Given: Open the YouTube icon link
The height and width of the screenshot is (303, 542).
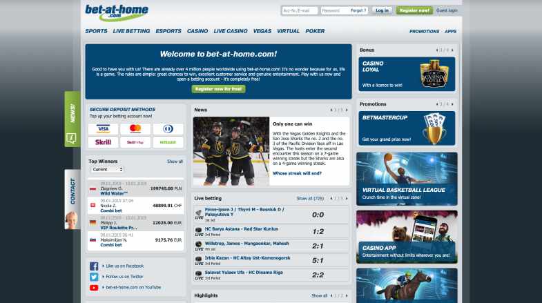Looking at the screenshot, I should tap(94, 287).
